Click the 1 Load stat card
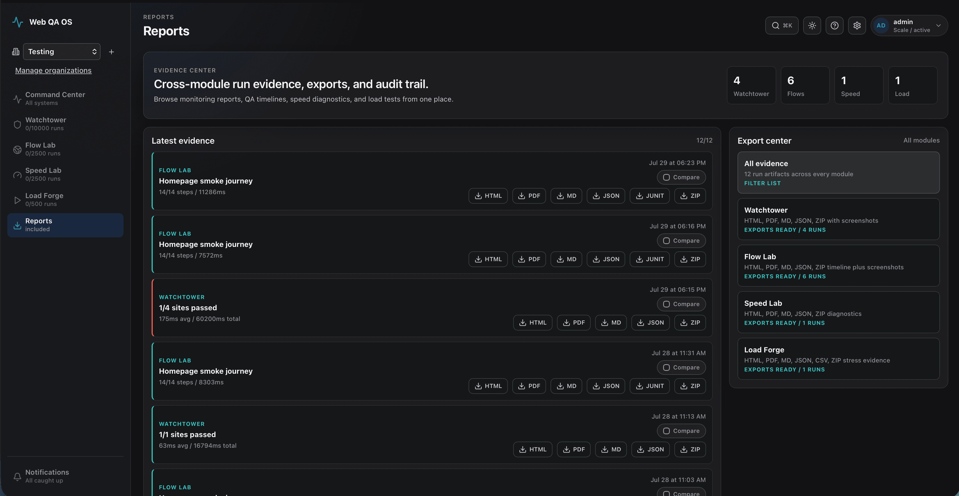The width and height of the screenshot is (959, 496). point(912,85)
